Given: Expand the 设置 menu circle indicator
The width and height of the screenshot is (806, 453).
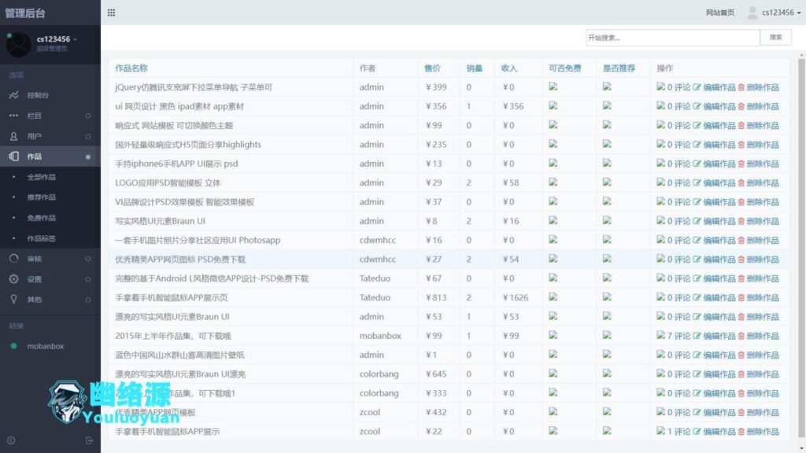Looking at the screenshot, I should tap(88, 279).
